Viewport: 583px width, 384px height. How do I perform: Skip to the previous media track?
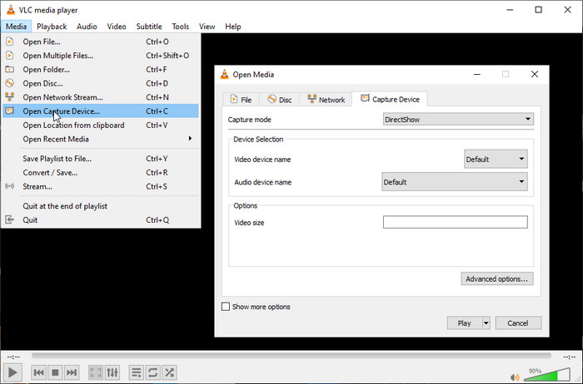38,372
